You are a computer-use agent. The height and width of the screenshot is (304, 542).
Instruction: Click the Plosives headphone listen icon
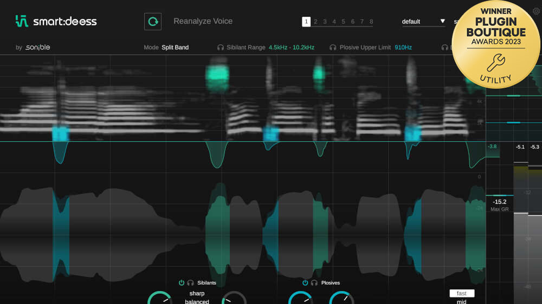(x=314, y=282)
